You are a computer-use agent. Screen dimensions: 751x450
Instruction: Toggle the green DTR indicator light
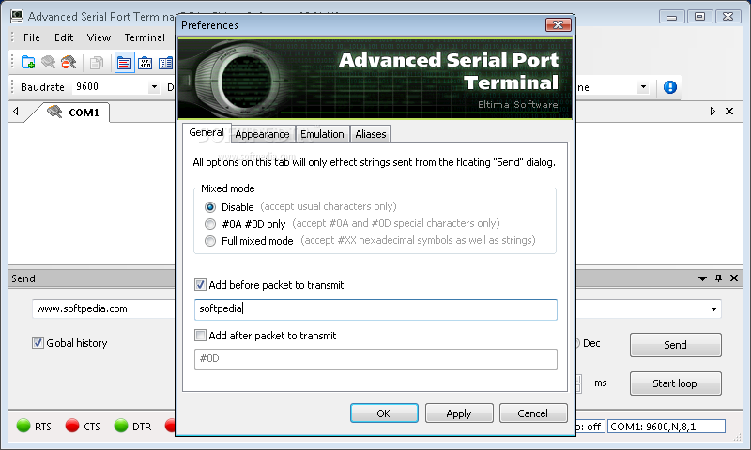121,425
